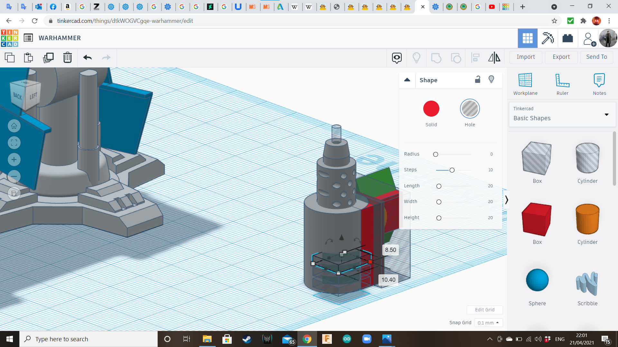Adjust the Height slider handle

439,218
